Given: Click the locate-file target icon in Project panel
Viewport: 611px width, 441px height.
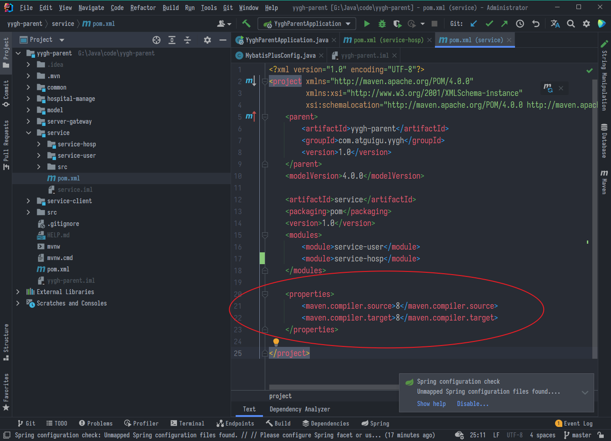Looking at the screenshot, I should point(157,40).
